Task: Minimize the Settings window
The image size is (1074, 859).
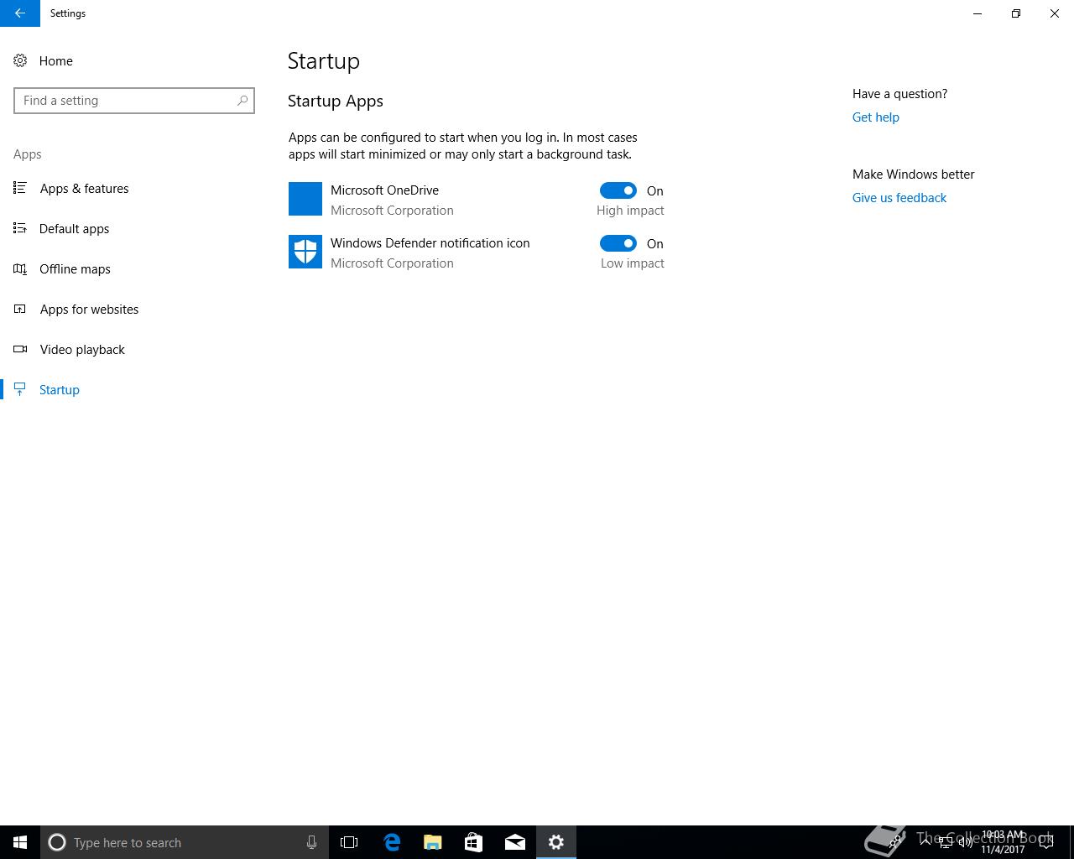Action: [978, 13]
